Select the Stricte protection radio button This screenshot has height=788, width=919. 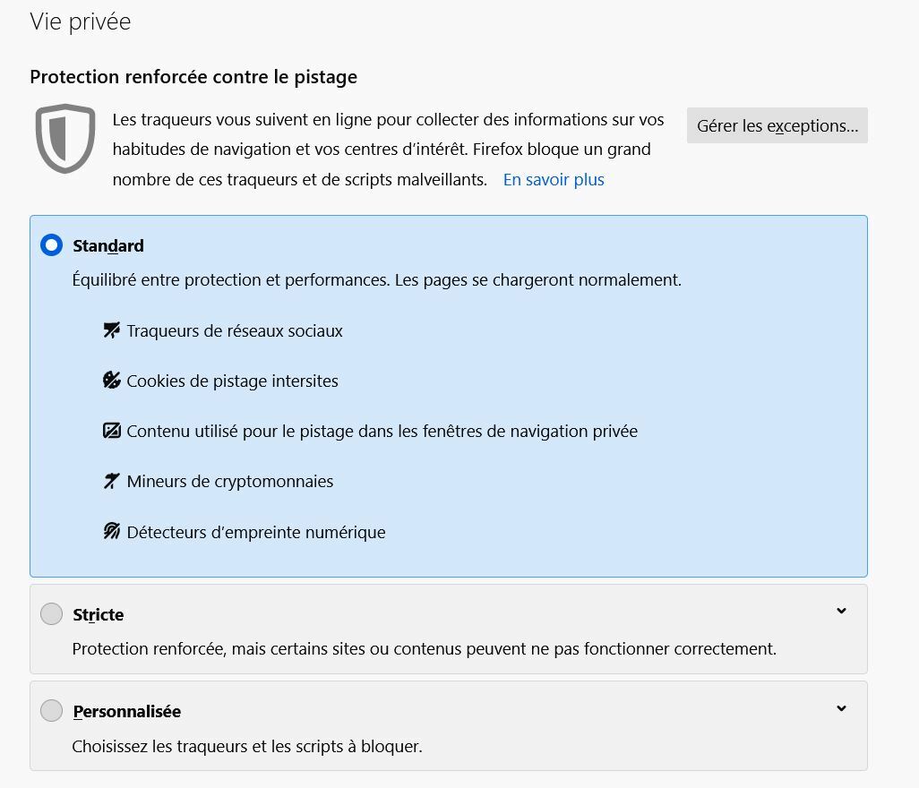51,614
